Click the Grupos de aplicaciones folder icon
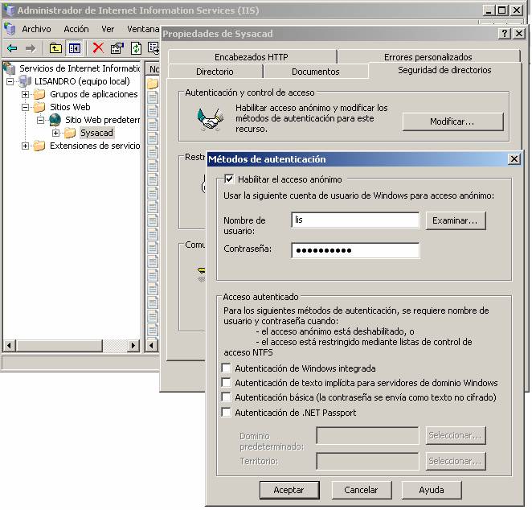 (x=39, y=94)
